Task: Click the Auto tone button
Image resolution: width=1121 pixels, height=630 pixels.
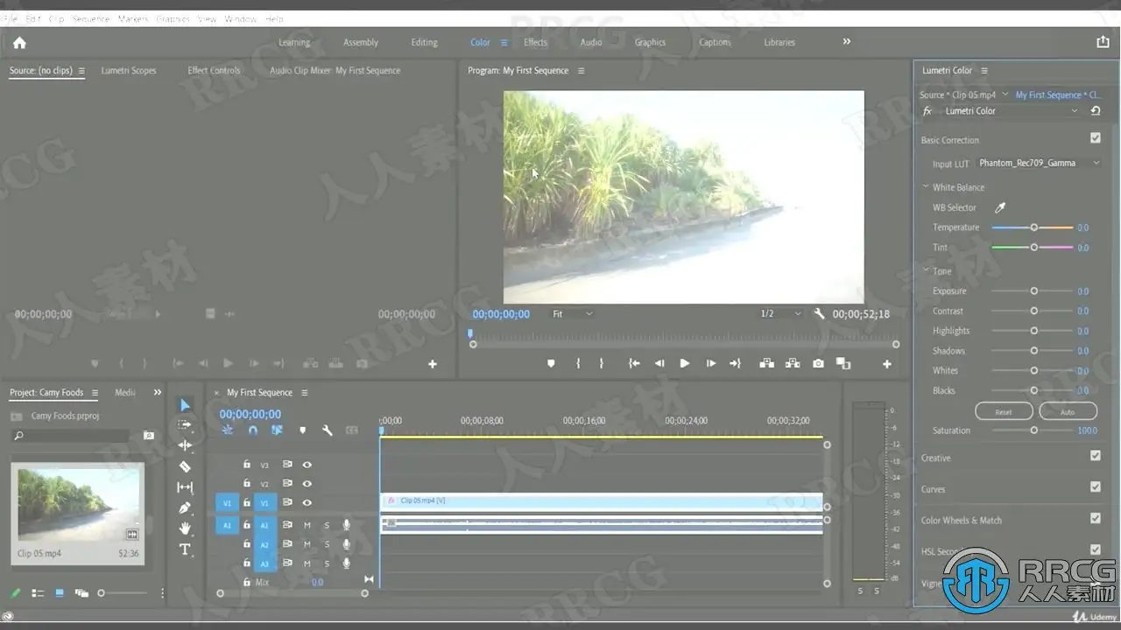Action: pos(1068,411)
